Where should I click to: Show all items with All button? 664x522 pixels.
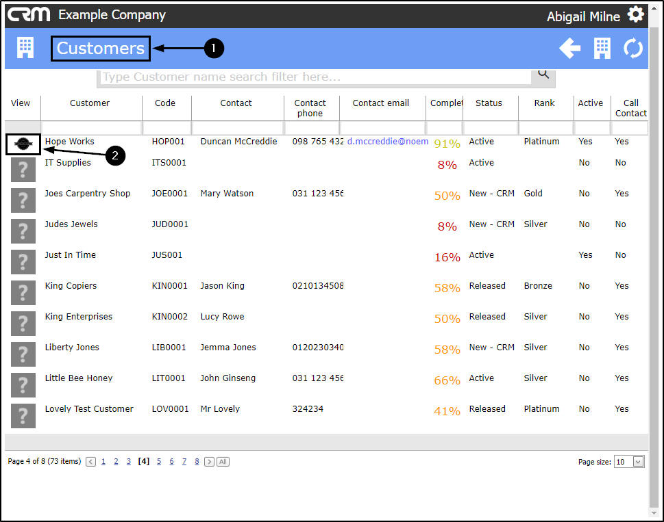coord(223,462)
